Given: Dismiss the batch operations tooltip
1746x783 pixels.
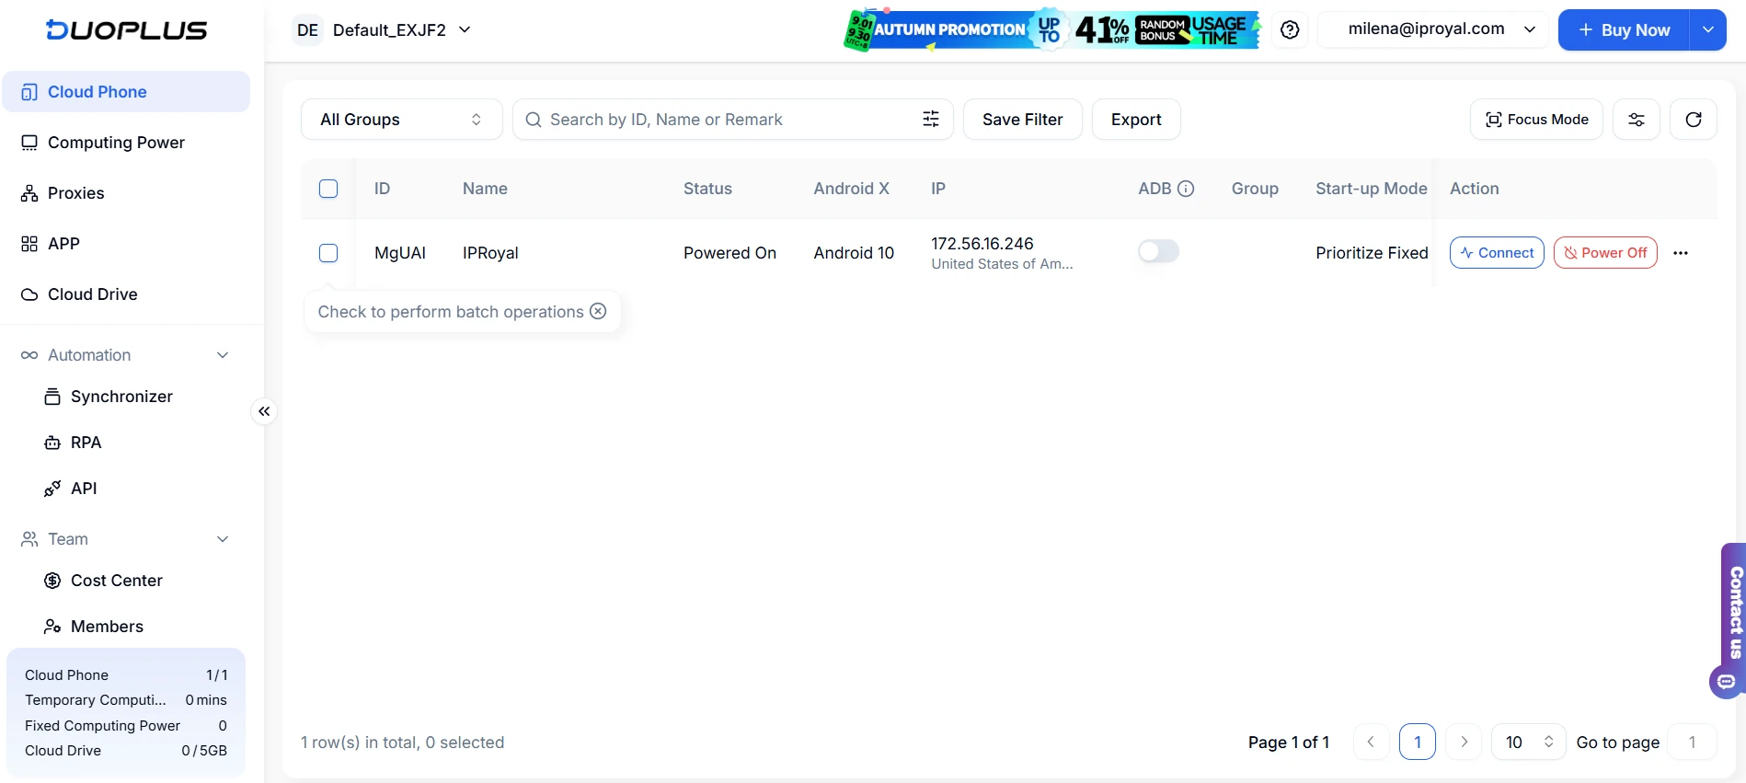Looking at the screenshot, I should click(x=598, y=311).
